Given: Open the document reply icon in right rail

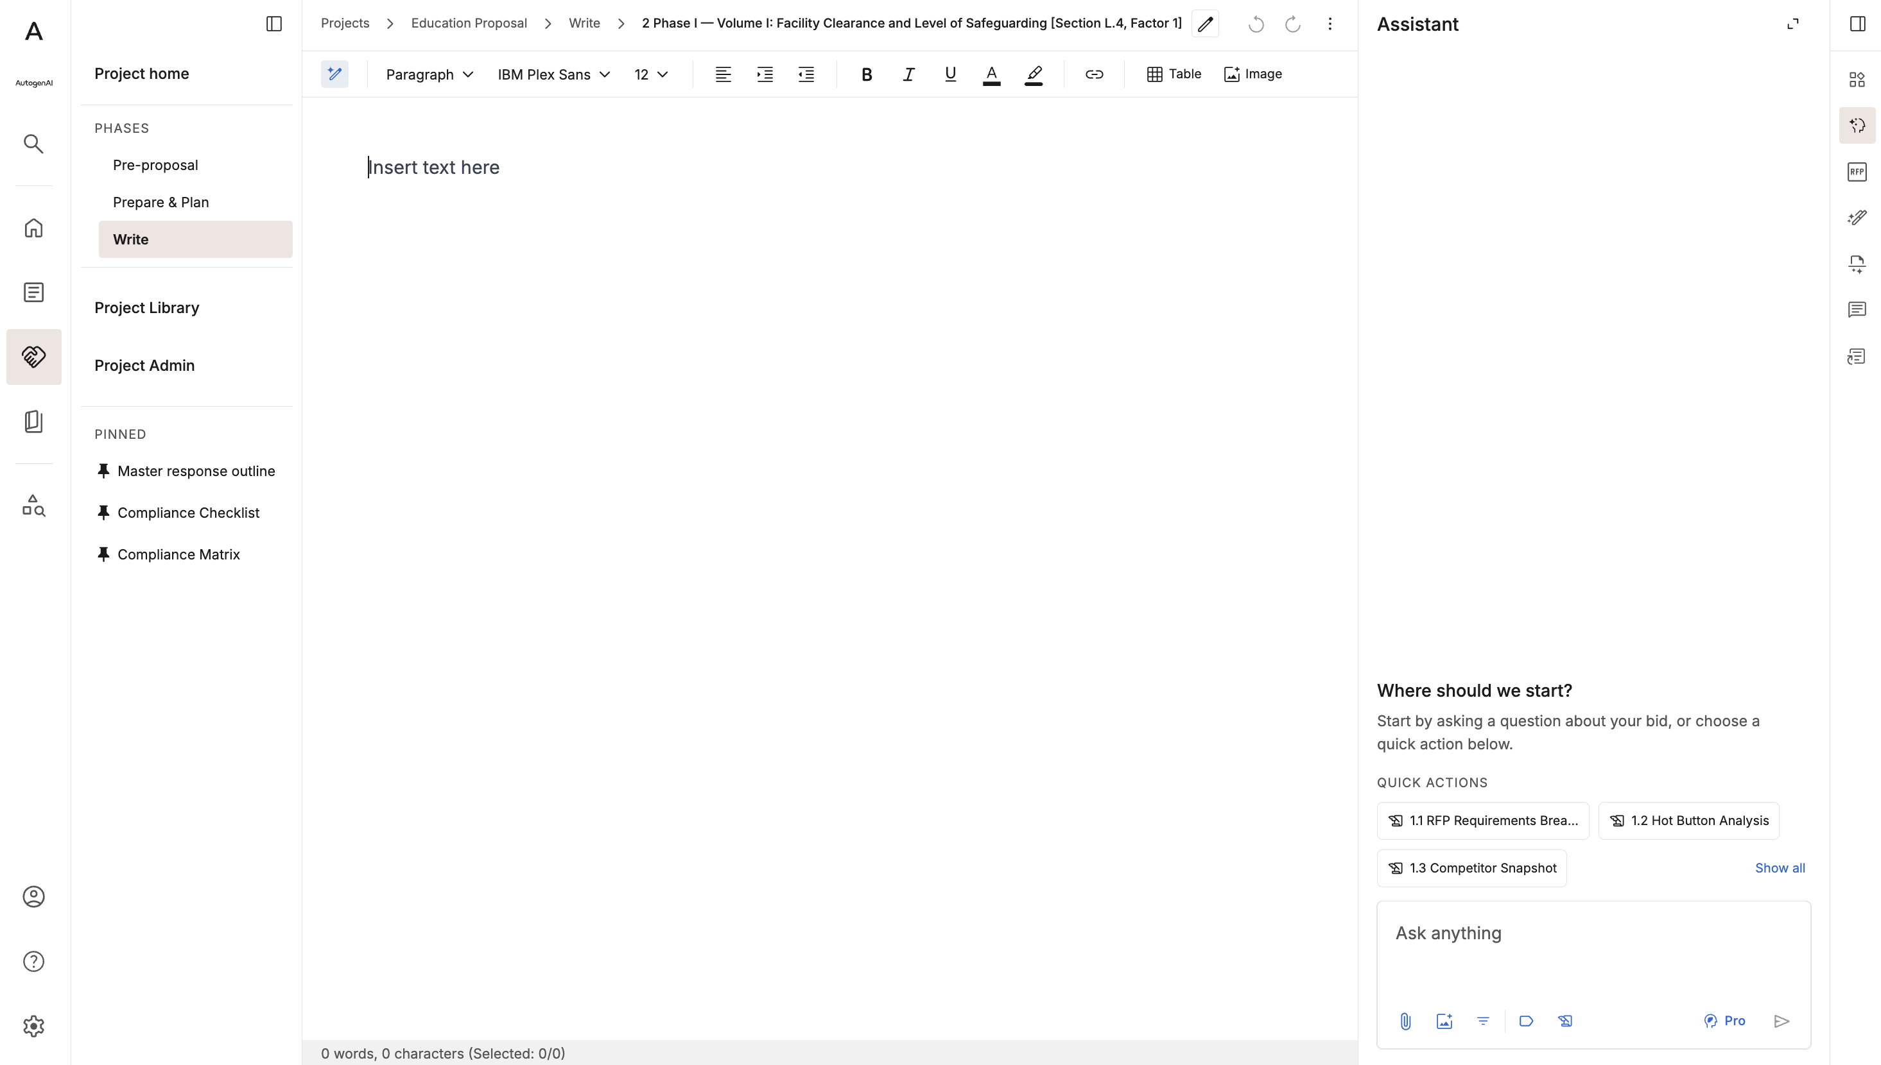Looking at the screenshot, I should (1857, 356).
